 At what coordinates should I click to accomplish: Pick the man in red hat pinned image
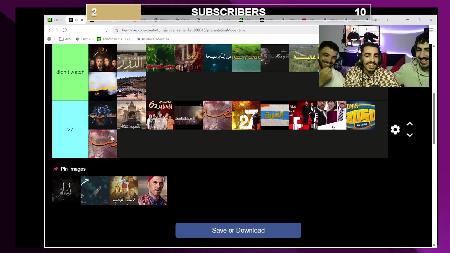(153, 191)
